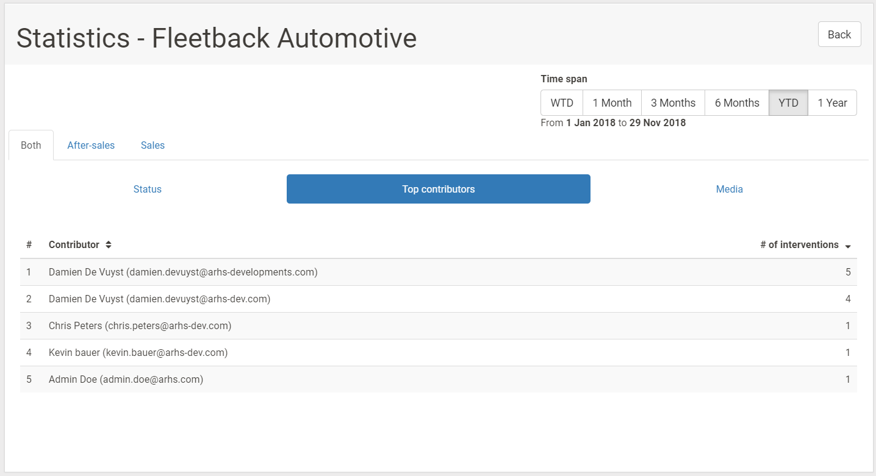Choose the 1 Year time span
This screenshot has height=476, width=876.
[832, 102]
